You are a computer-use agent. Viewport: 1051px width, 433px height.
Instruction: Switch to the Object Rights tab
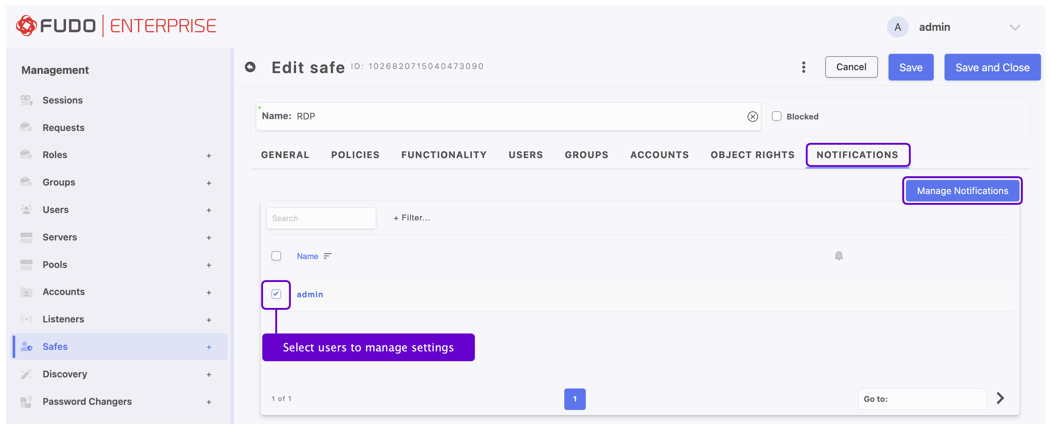pyautogui.click(x=752, y=155)
